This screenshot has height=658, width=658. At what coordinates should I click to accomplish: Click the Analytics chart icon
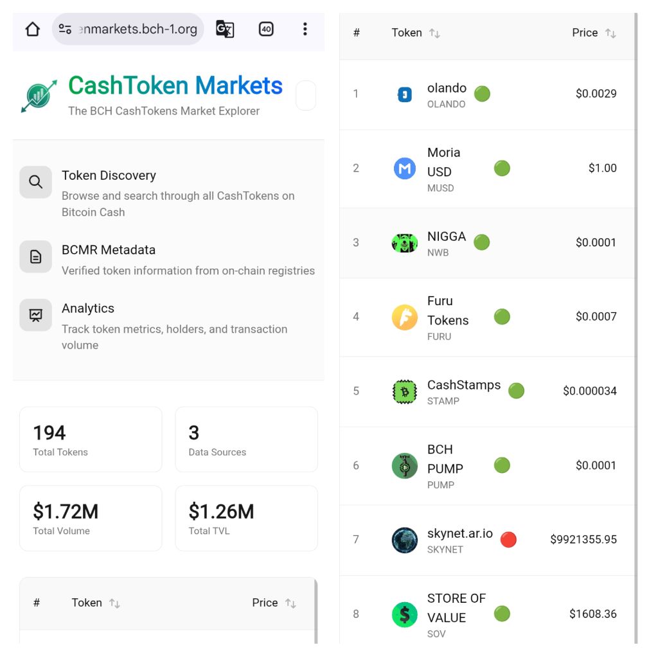[x=36, y=315]
